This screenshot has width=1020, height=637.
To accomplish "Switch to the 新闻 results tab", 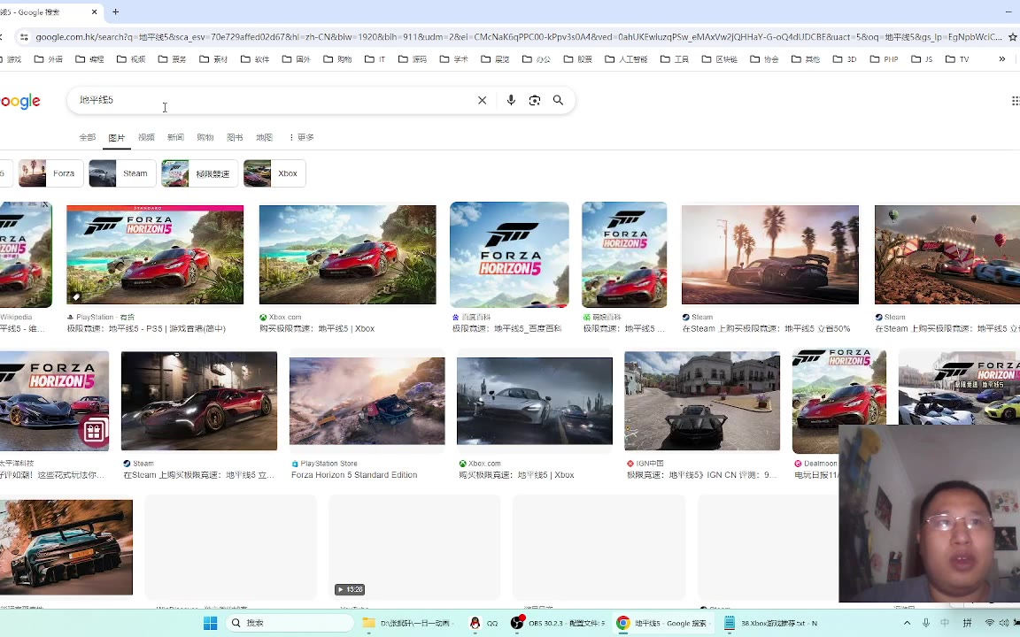I will point(175,137).
